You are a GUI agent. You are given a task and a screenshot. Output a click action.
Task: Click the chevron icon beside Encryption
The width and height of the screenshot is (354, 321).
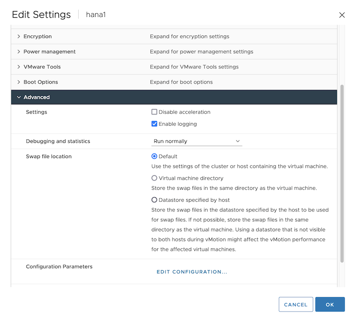(x=19, y=37)
